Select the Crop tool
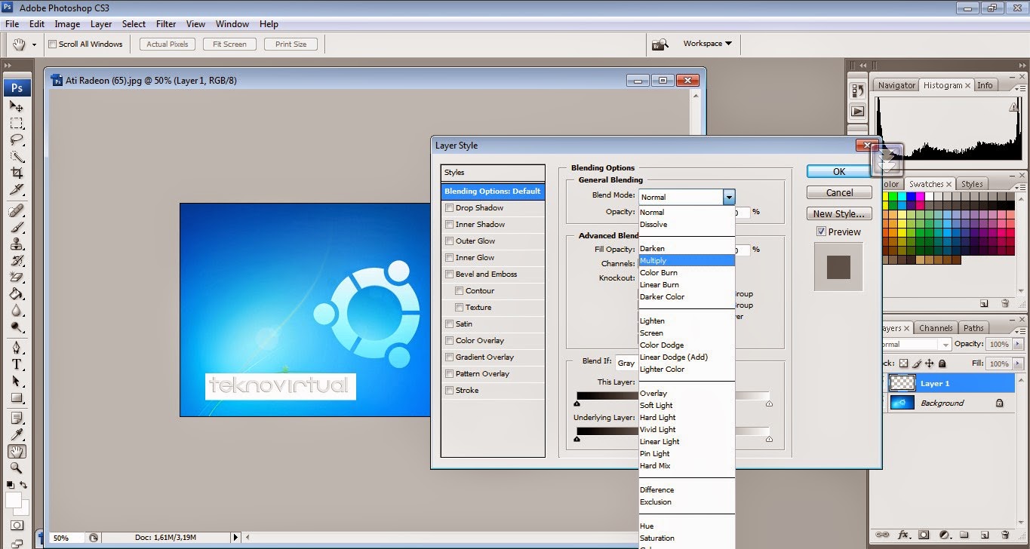1030x549 pixels. tap(17, 173)
